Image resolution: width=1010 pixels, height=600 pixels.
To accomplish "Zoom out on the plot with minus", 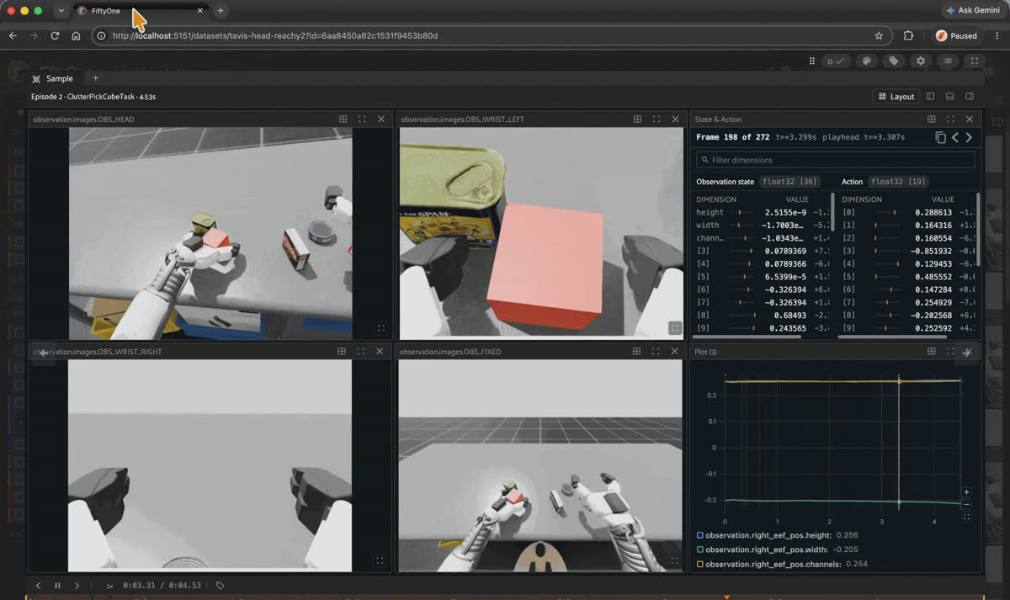I will (x=966, y=504).
